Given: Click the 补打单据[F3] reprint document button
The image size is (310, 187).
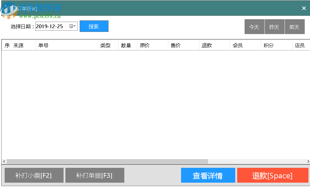Looking at the screenshot, I should pos(95,175).
